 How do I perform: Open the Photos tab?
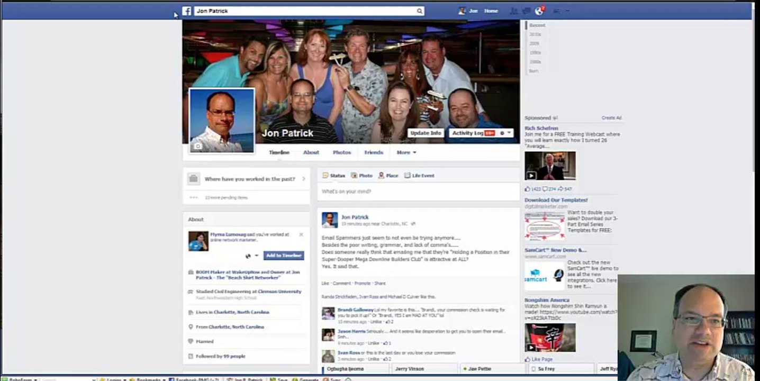[342, 152]
